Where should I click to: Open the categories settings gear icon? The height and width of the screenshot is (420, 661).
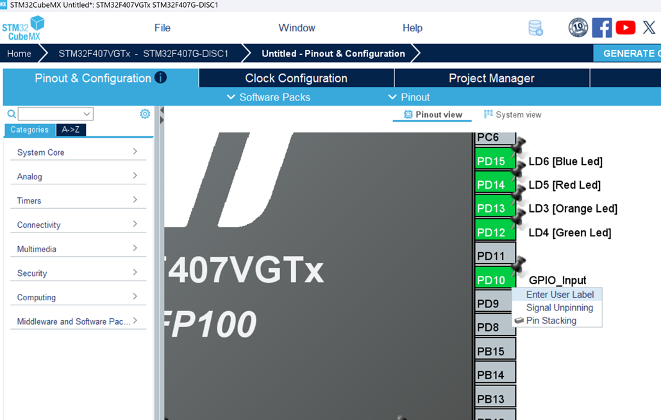click(x=145, y=113)
